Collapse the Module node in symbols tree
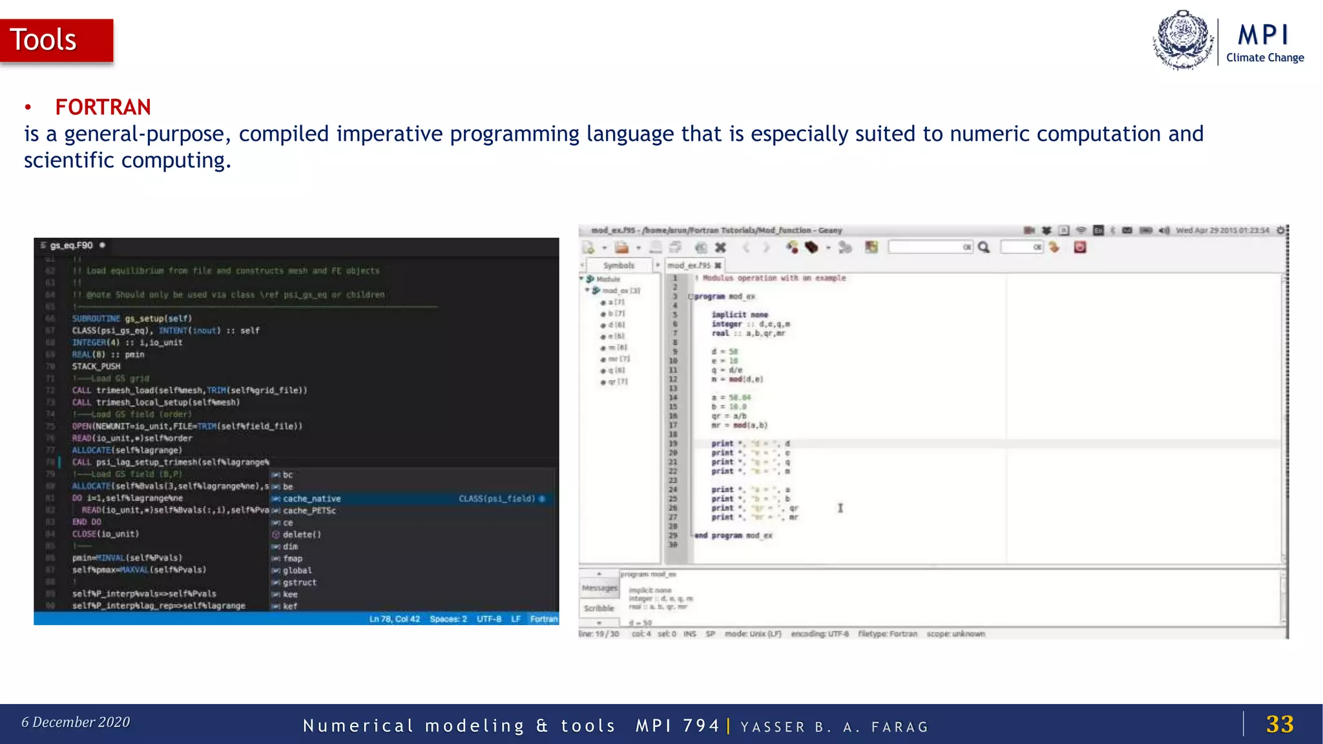The image size is (1323, 744). (x=581, y=279)
